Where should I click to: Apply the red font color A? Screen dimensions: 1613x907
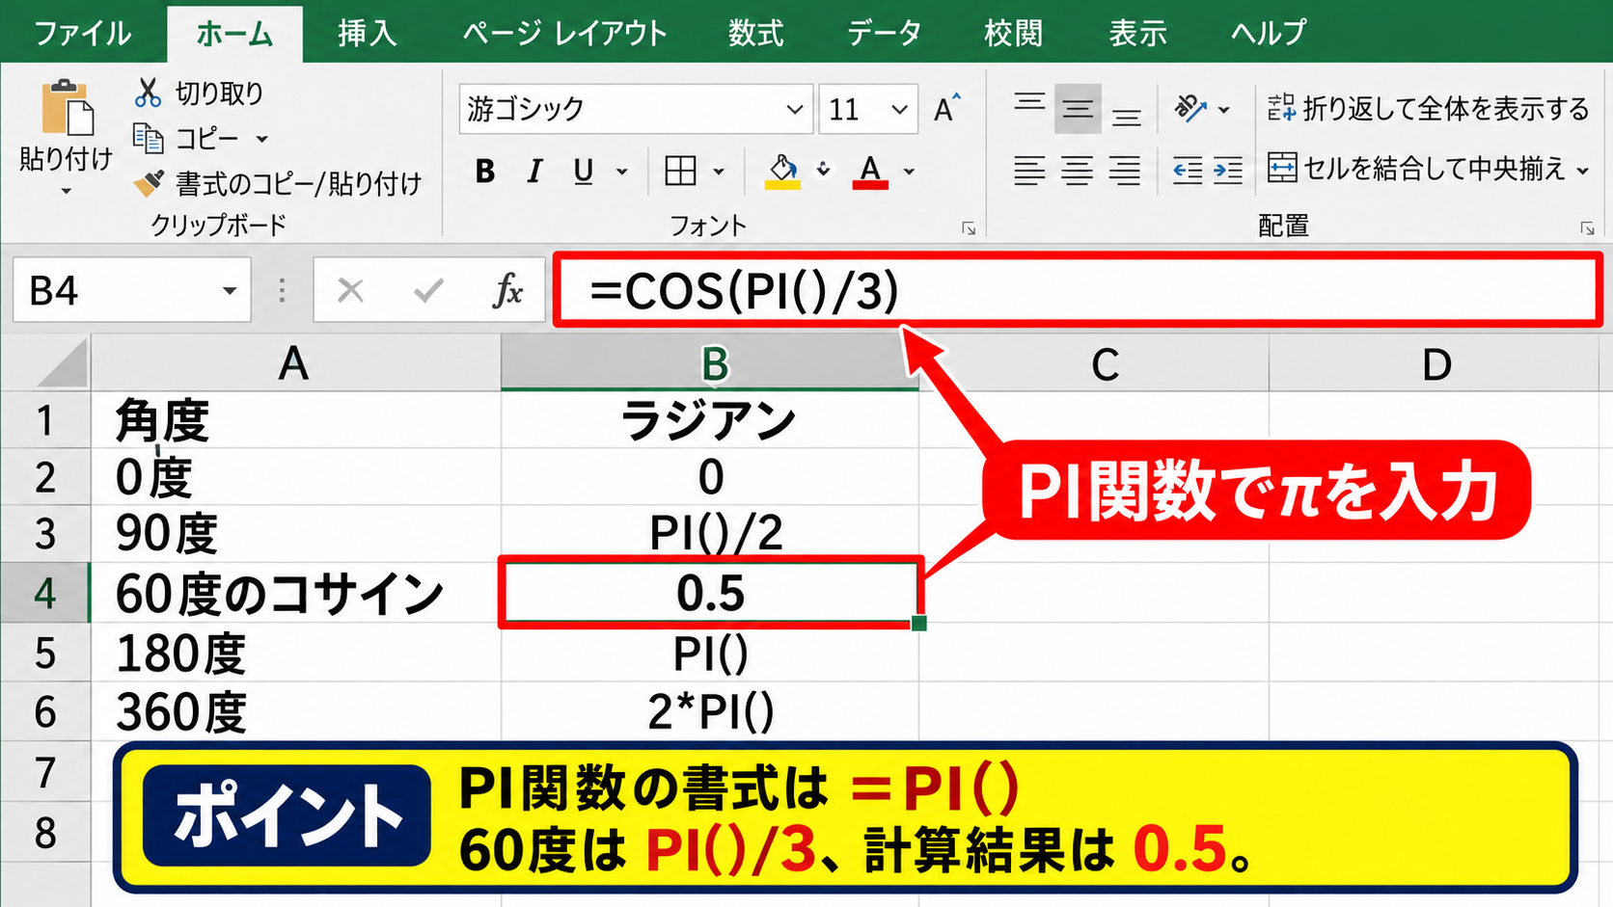[x=870, y=172]
